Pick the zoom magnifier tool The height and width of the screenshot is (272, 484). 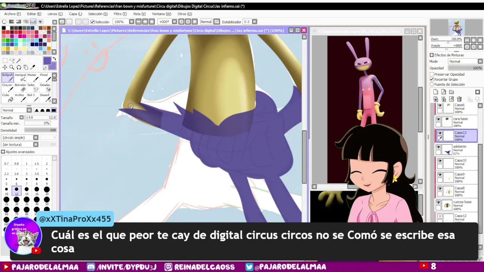[12, 67]
